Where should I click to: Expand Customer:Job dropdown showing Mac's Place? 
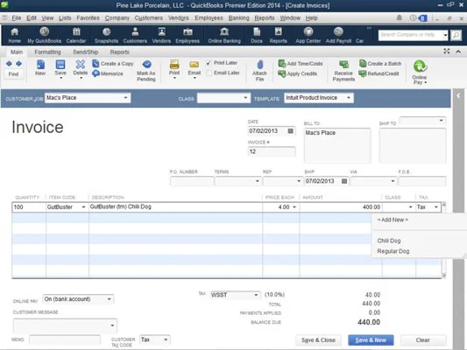coord(125,97)
